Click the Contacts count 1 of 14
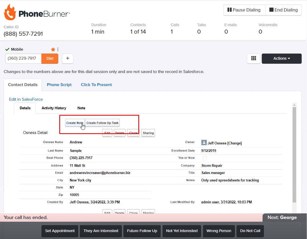The width and height of the screenshot is (307, 239). pos(138,31)
